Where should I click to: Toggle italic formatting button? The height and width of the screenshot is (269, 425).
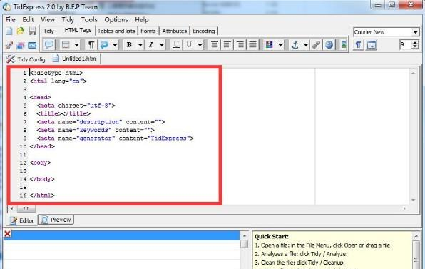coord(151,44)
